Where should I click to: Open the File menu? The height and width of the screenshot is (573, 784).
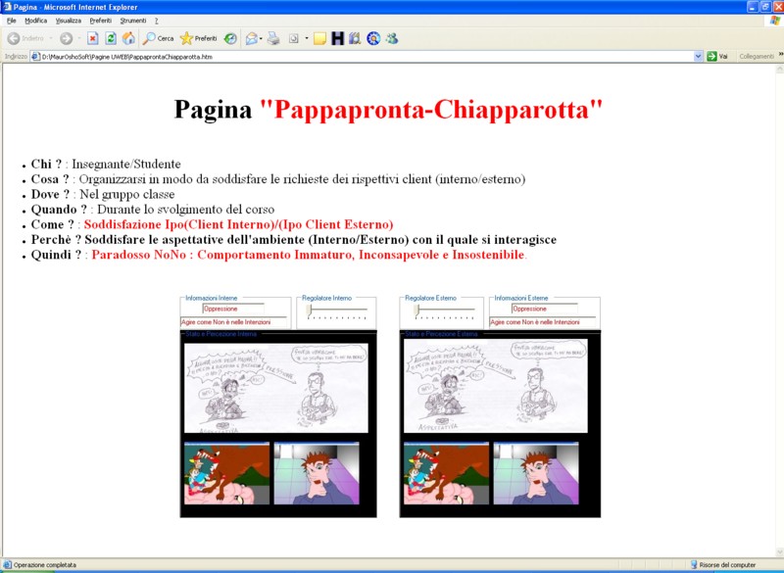pyautogui.click(x=12, y=21)
